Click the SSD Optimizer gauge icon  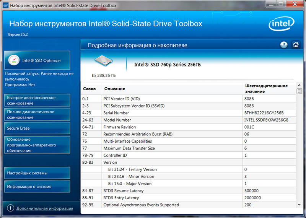click(x=14, y=60)
